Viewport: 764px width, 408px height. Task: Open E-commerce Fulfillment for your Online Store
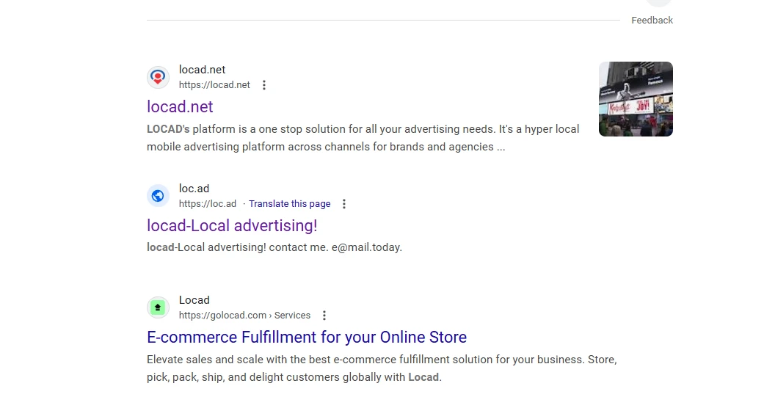307,337
